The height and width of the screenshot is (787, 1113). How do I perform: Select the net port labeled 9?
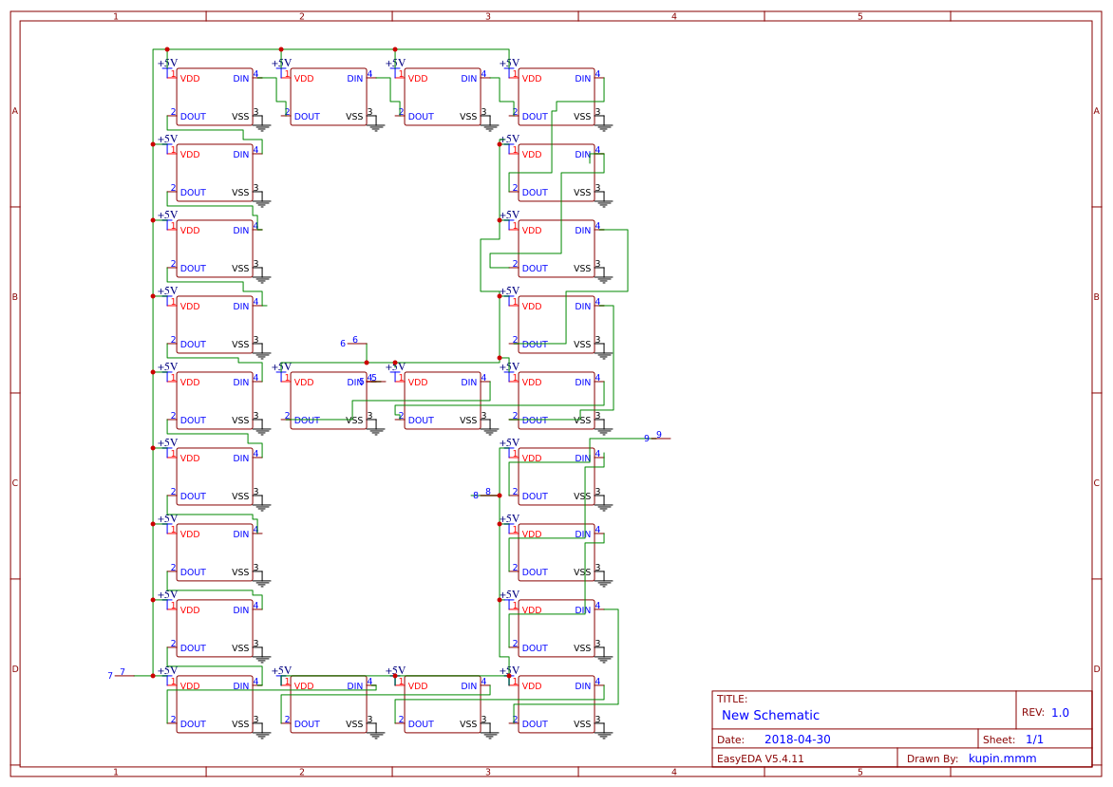pos(659,437)
